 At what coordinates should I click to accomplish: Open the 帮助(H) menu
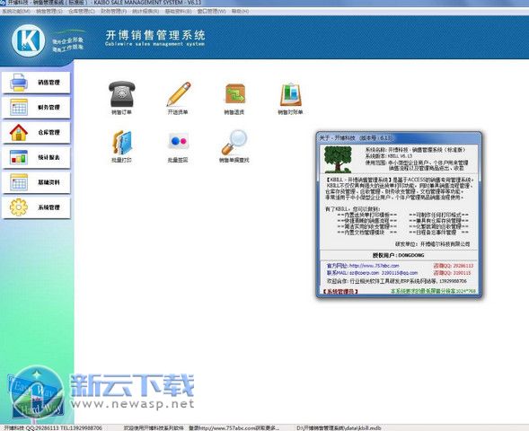click(x=240, y=11)
